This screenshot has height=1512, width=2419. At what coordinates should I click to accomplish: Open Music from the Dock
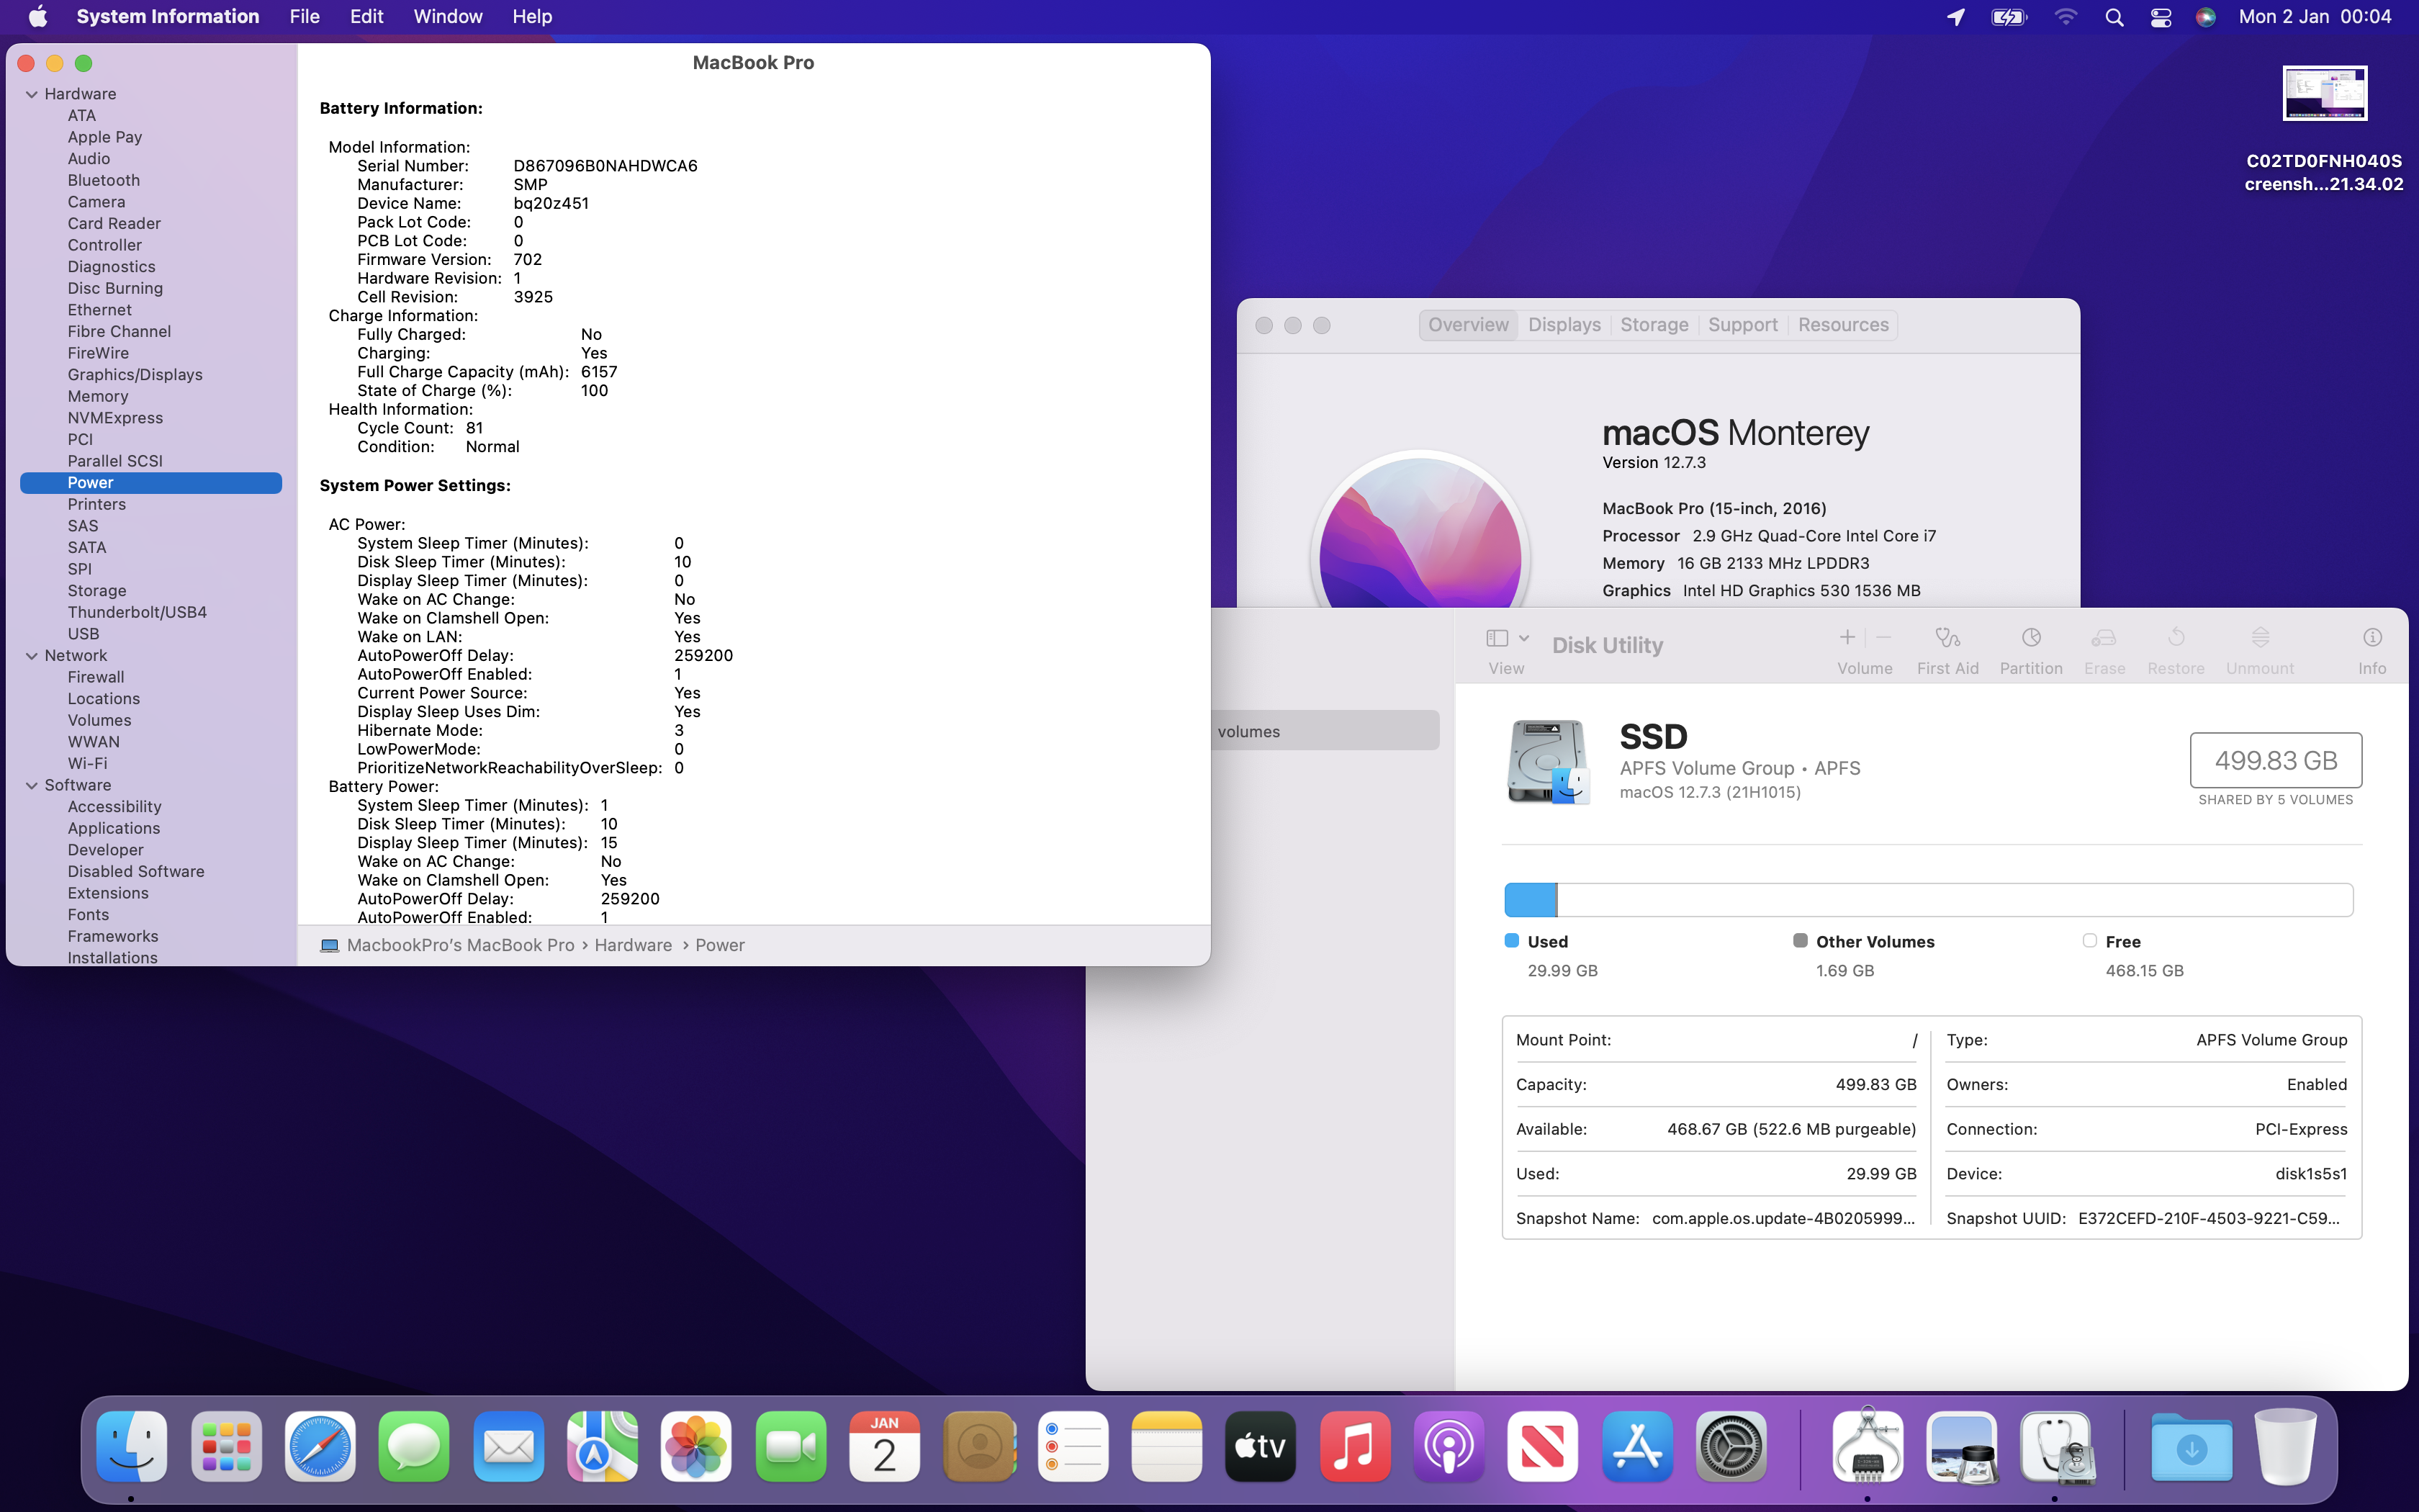coord(1354,1446)
